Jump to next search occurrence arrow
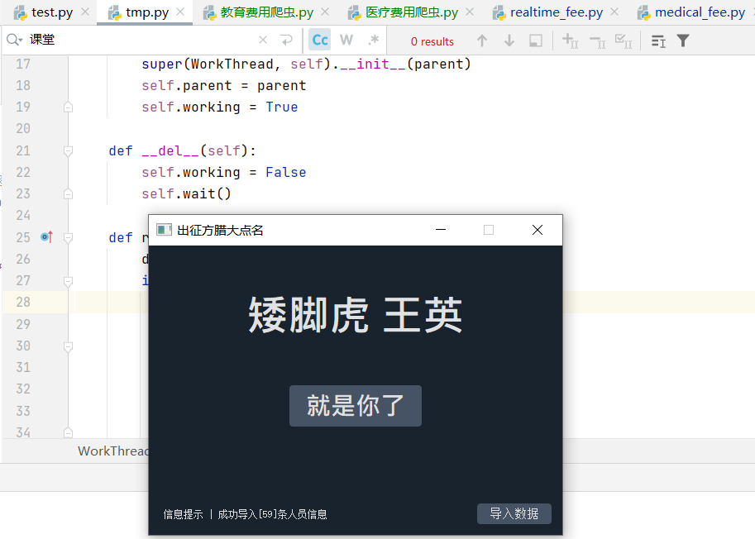Screen dimensions: 755x539 (509, 40)
